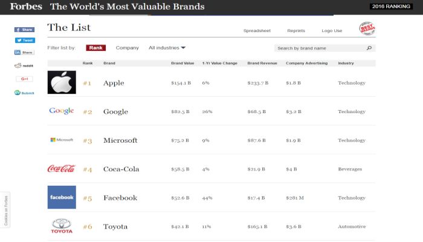The image size is (423, 242).
Task: Open the Apple logo thumbnail
Action: click(x=62, y=82)
